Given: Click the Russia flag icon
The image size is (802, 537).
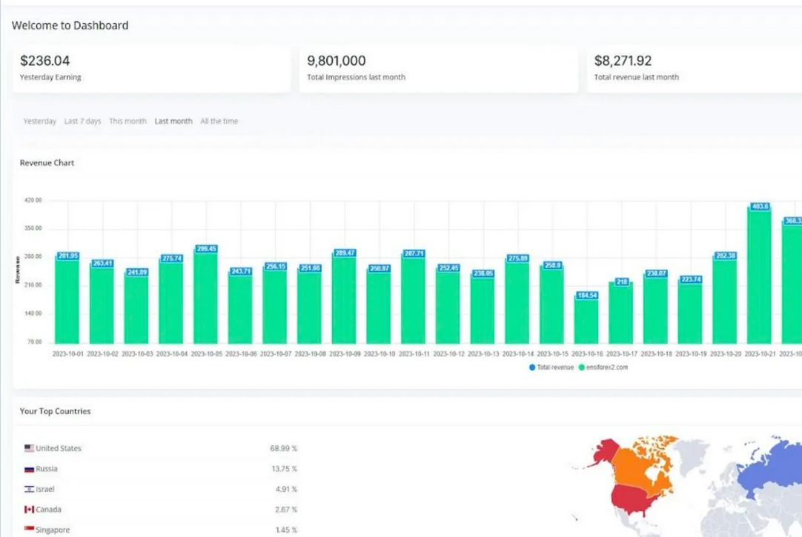Looking at the screenshot, I should tap(29, 469).
